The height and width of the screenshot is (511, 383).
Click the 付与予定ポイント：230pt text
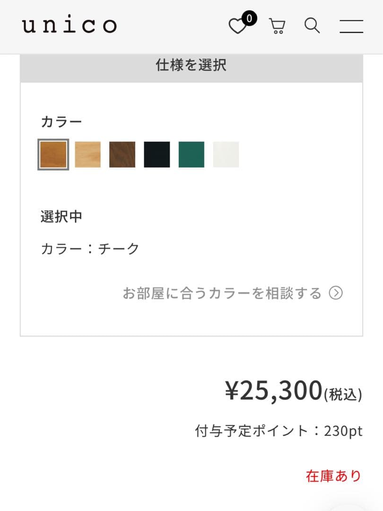tap(279, 431)
